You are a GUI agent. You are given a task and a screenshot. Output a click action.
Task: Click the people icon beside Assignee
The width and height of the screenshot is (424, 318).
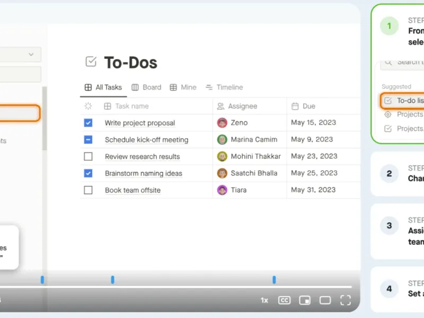tap(220, 107)
